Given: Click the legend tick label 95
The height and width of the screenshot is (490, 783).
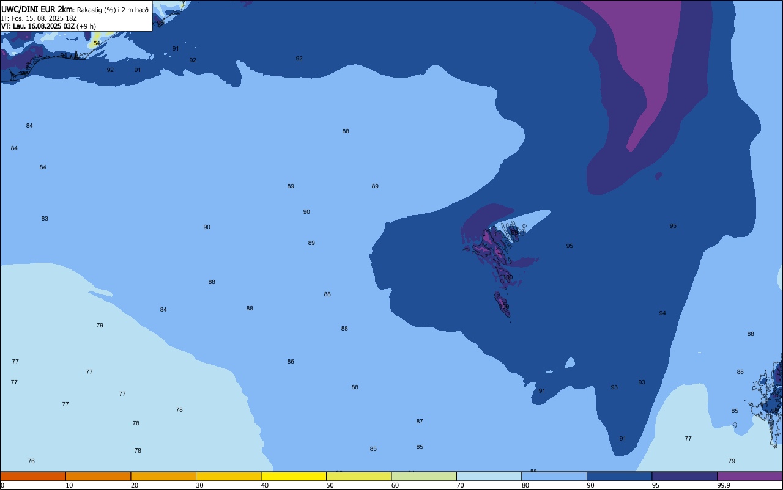Looking at the screenshot, I should tap(656, 485).
